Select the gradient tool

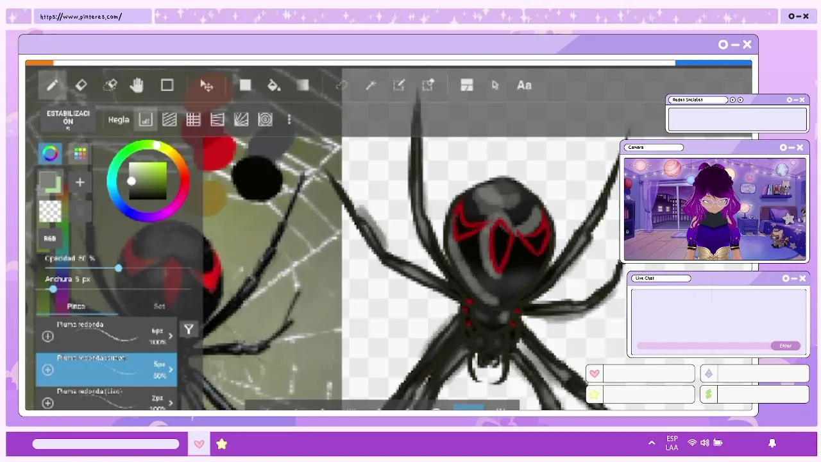coord(303,85)
